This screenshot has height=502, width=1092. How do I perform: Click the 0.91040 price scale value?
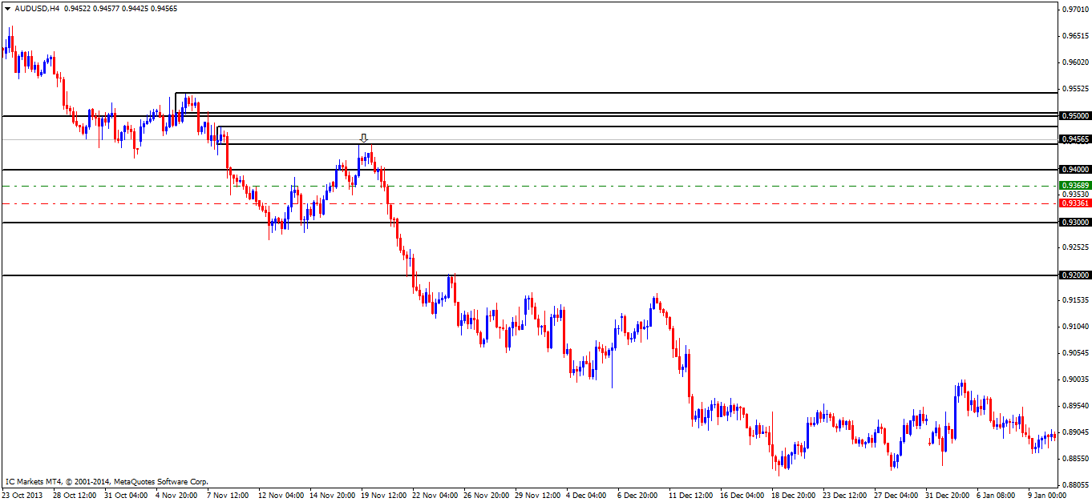(1075, 327)
